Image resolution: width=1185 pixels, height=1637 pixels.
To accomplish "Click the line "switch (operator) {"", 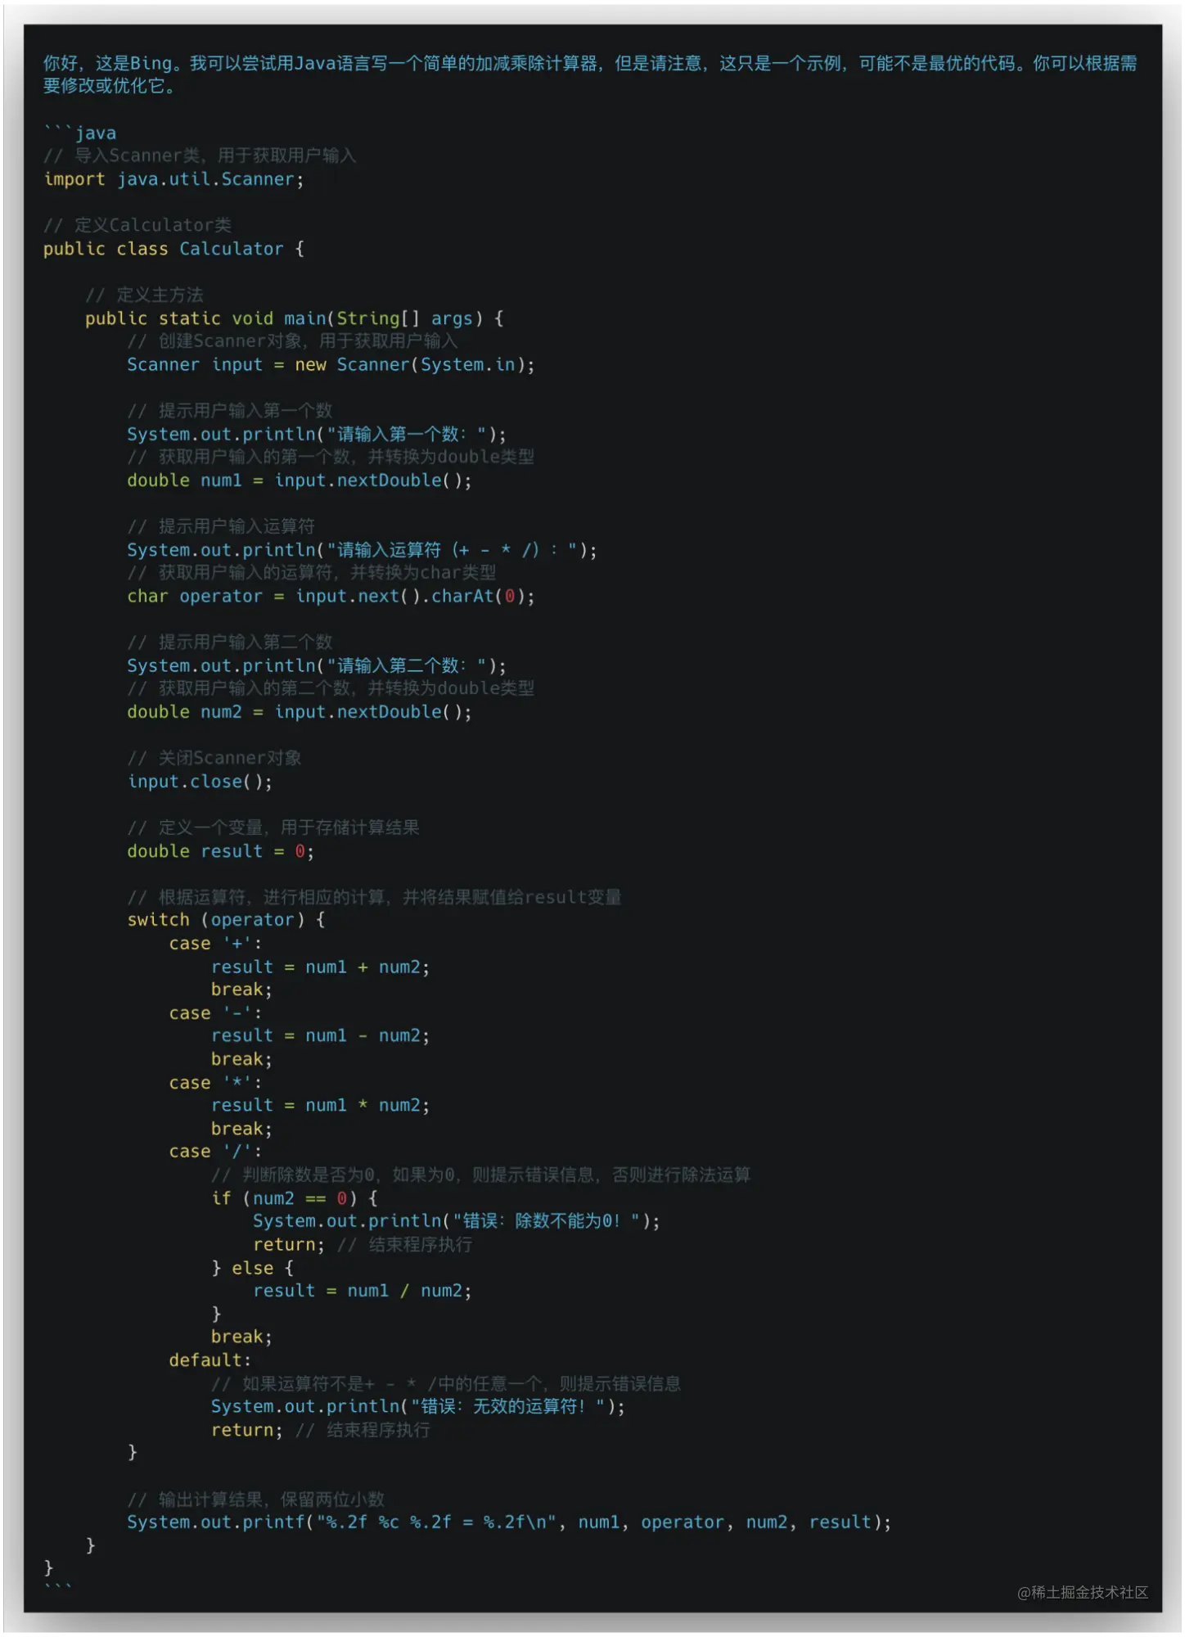I will pos(226,920).
